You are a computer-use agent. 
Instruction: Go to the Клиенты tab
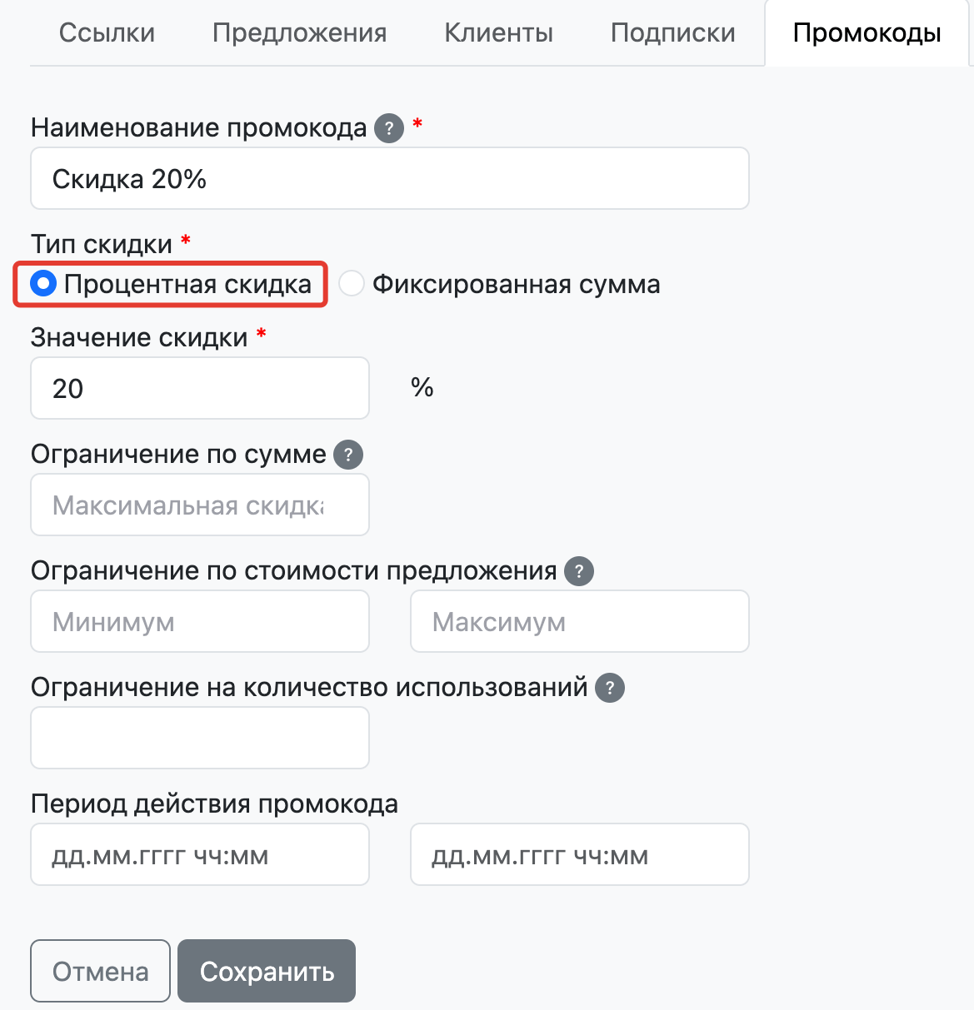[x=498, y=33]
